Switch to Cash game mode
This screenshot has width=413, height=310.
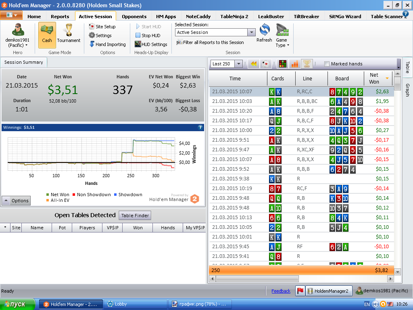pos(47,35)
